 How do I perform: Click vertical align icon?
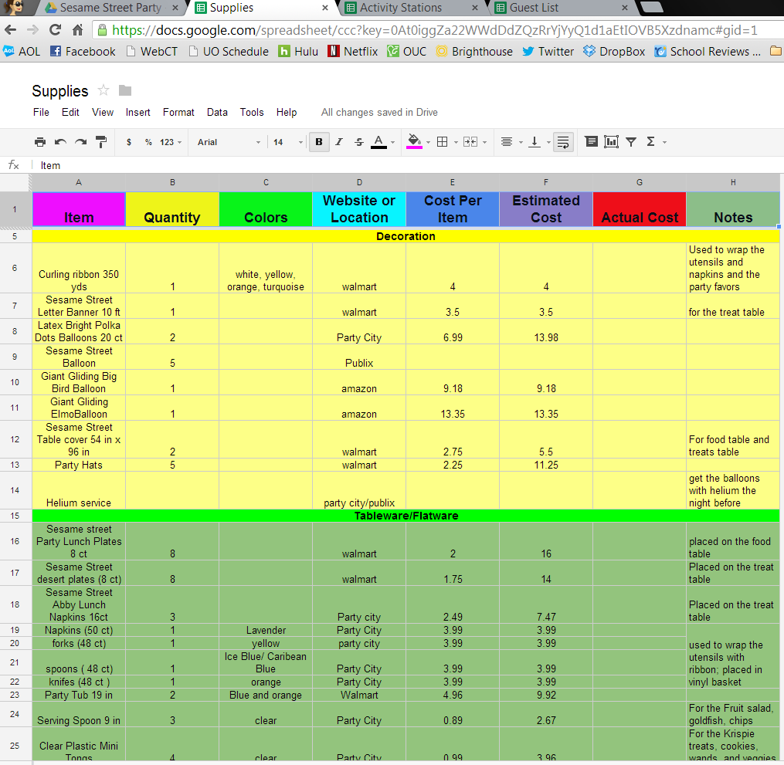tap(535, 142)
